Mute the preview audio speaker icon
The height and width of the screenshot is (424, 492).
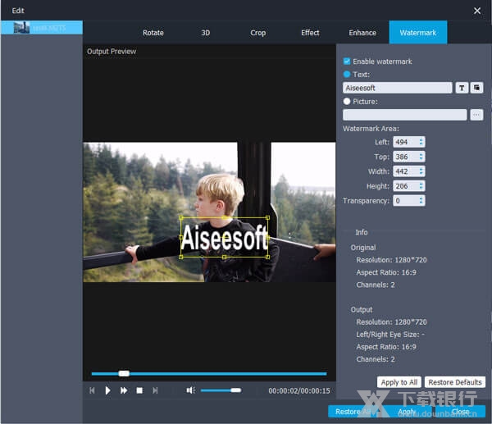(x=190, y=390)
